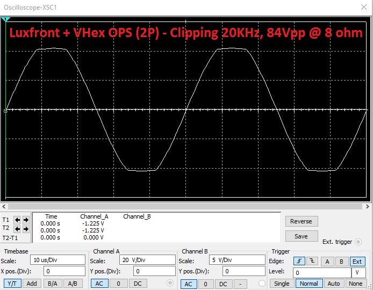Set trigger source to channel B
Screen dimensions: 373x290
point(341,262)
